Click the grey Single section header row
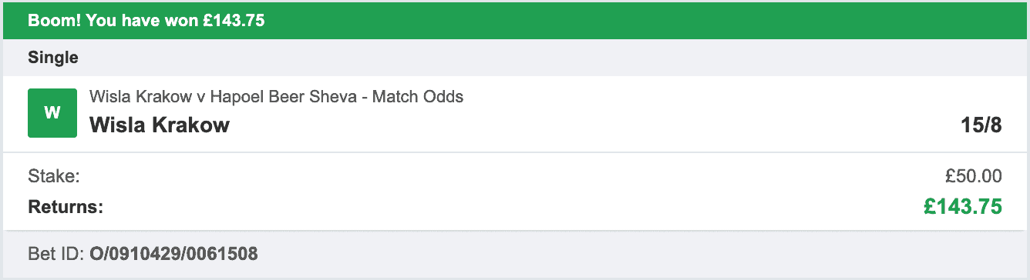The height and width of the screenshot is (280, 1030). [515, 58]
